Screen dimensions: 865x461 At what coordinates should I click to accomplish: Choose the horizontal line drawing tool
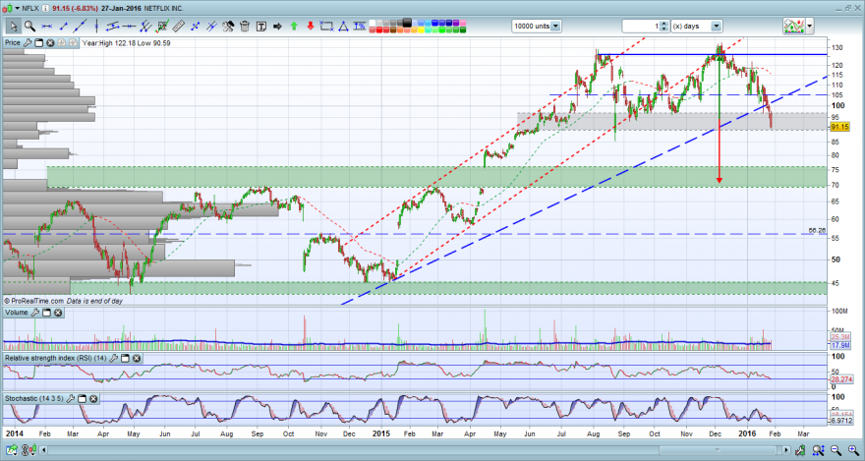coord(47,26)
